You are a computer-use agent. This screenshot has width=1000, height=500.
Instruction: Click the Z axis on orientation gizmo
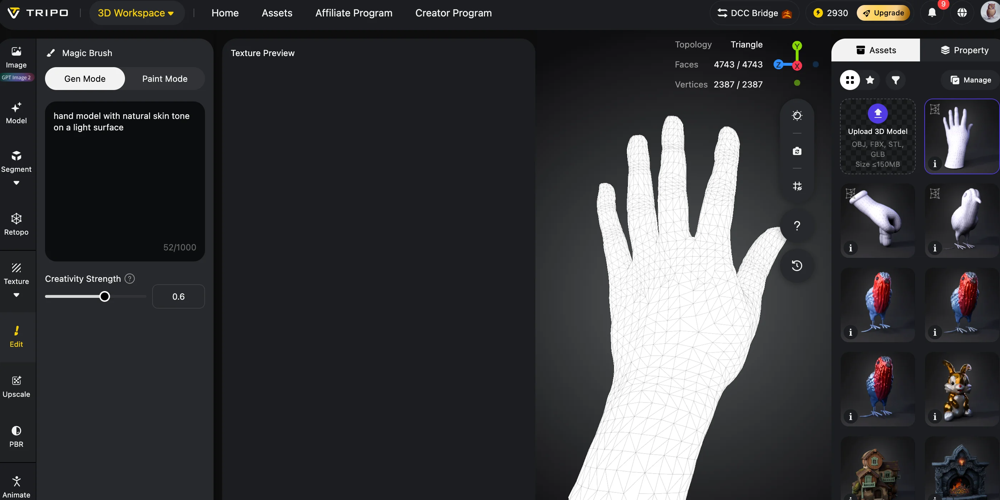click(x=778, y=65)
